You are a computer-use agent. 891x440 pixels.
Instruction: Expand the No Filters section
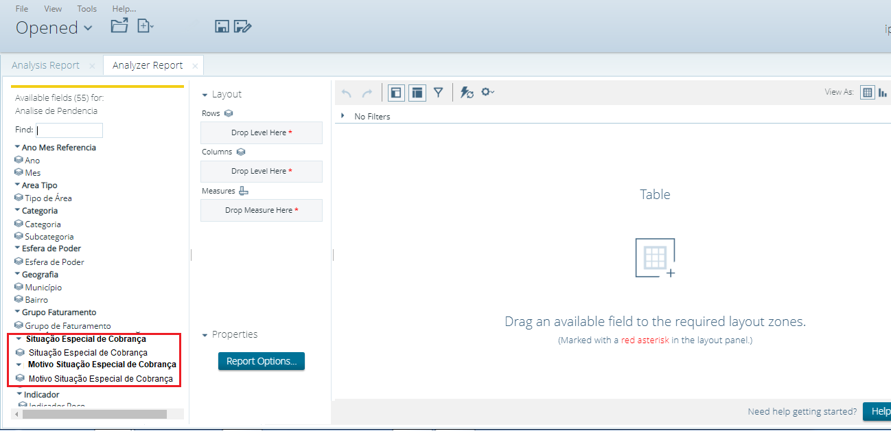tap(343, 116)
